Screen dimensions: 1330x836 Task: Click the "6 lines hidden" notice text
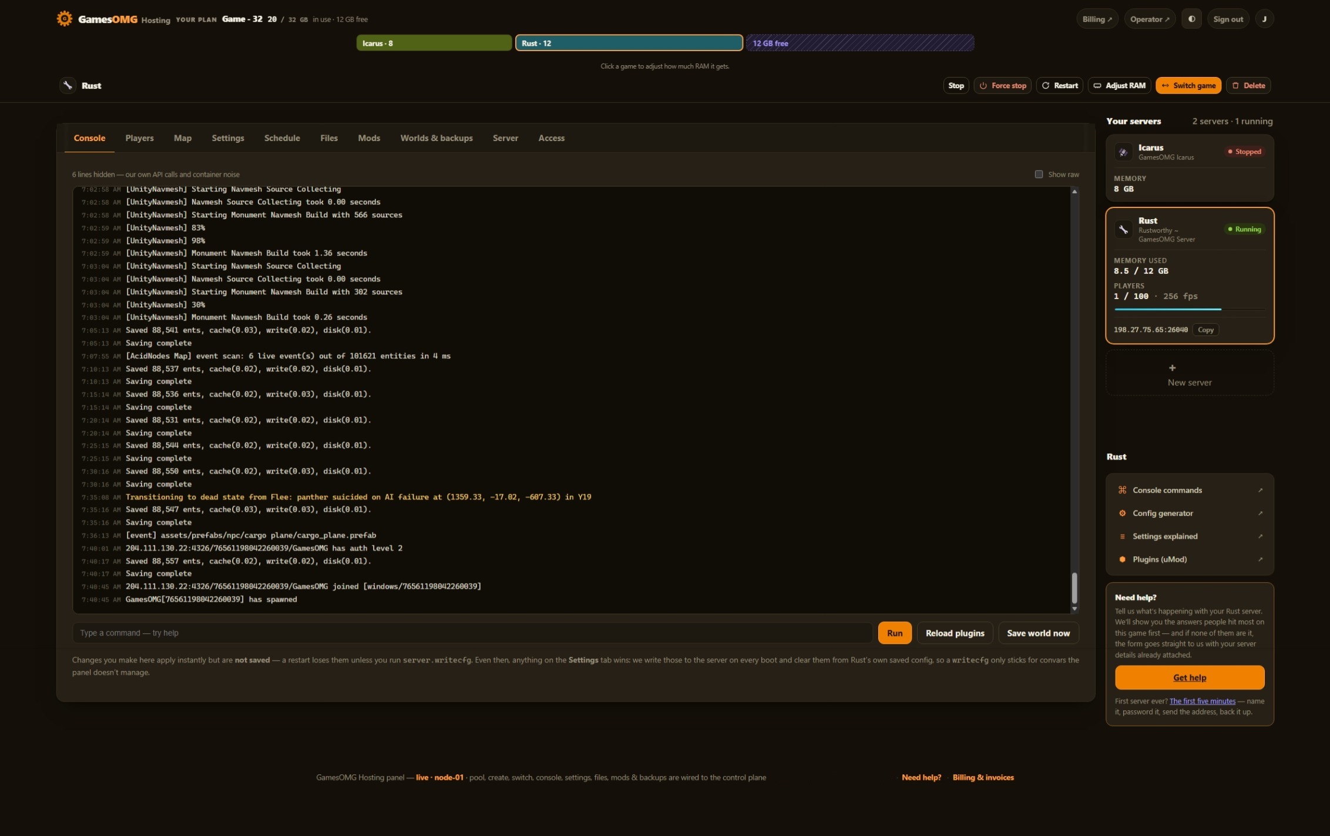point(156,174)
